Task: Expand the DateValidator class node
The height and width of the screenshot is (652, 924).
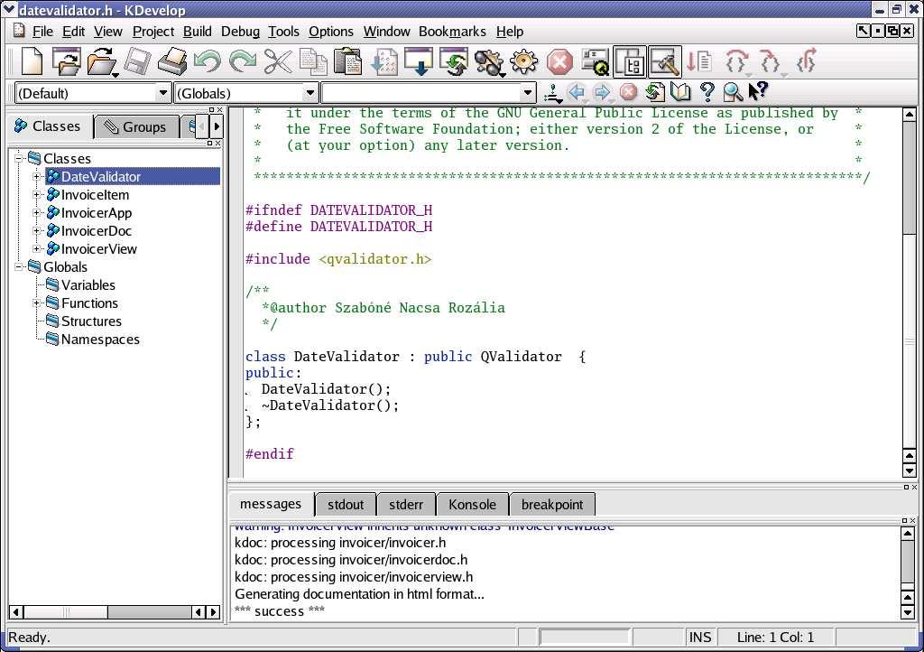Action: click(x=36, y=176)
